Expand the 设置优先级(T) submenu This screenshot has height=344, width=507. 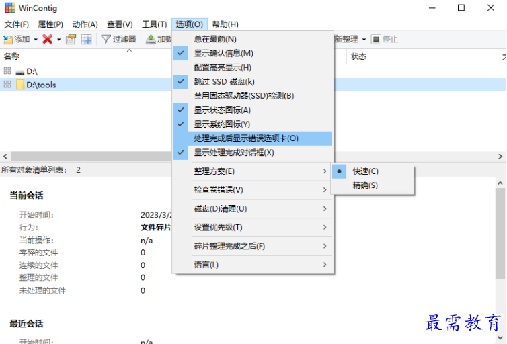tap(253, 228)
